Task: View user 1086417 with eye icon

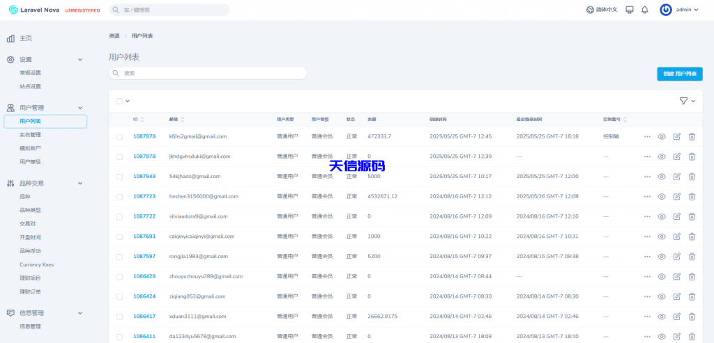Action: pos(662,316)
